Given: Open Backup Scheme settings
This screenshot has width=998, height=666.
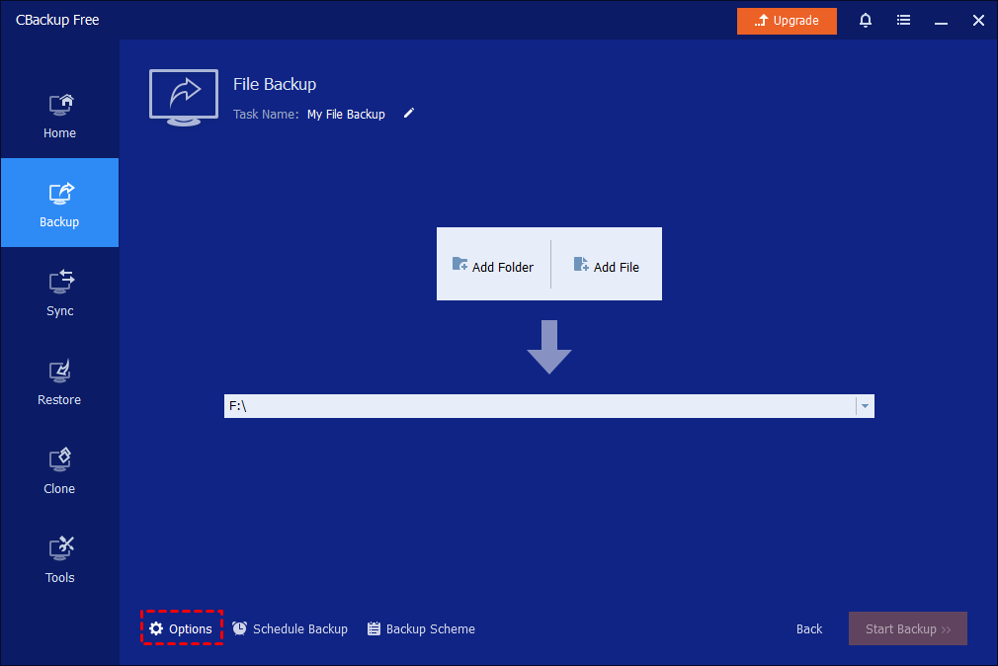Looking at the screenshot, I should tap(421, 628).
